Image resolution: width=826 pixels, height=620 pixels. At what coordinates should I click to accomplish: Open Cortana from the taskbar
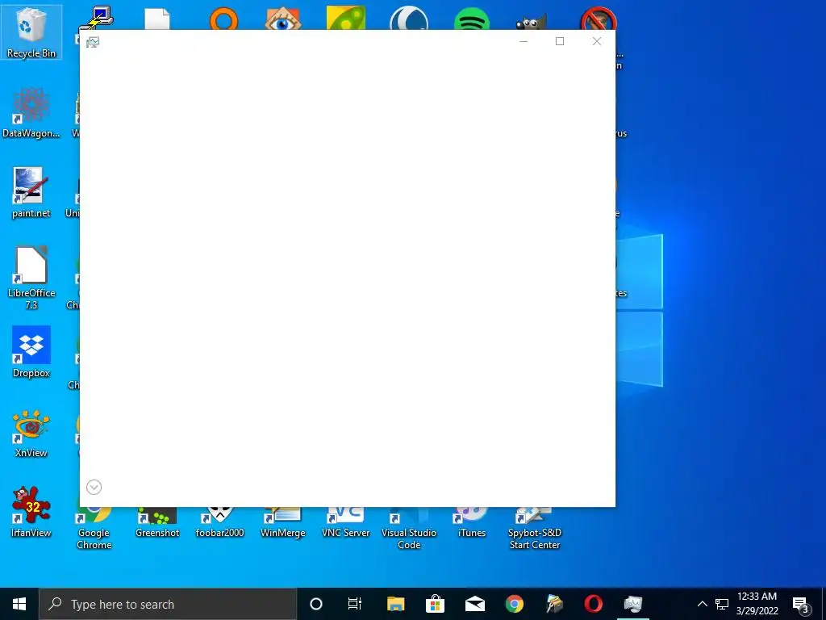[316, 604]
